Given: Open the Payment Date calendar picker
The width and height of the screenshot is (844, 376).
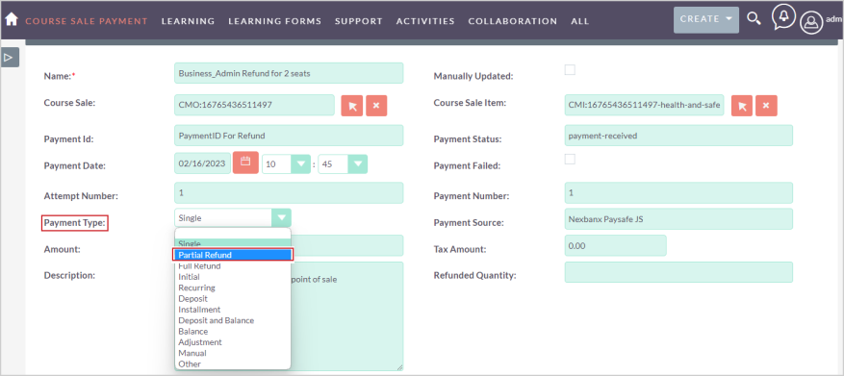Looking at the screenshot, I should 245,163.
